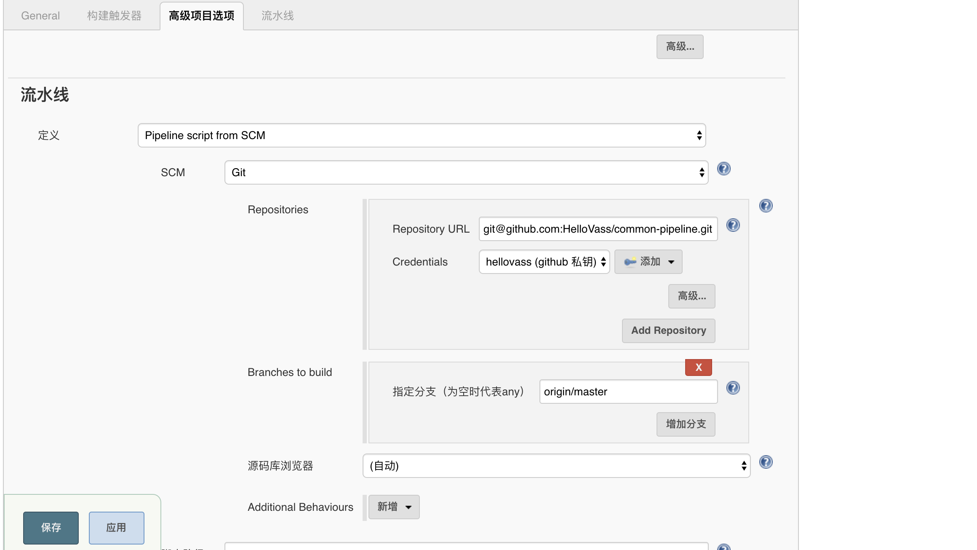This screenshot has height=550, width=977.
Task: Apply changes with 应用 button
Action: pos(116,528)
